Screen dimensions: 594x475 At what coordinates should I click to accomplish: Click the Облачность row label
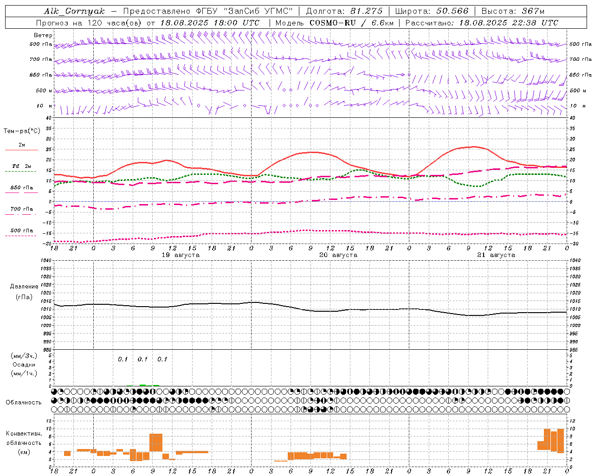coord(24,403)
